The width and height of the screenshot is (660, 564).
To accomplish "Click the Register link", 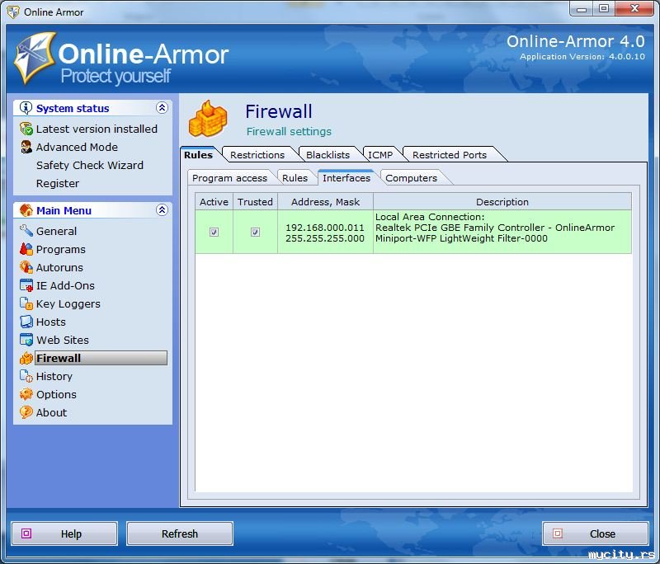I will (x=58, y=183).
